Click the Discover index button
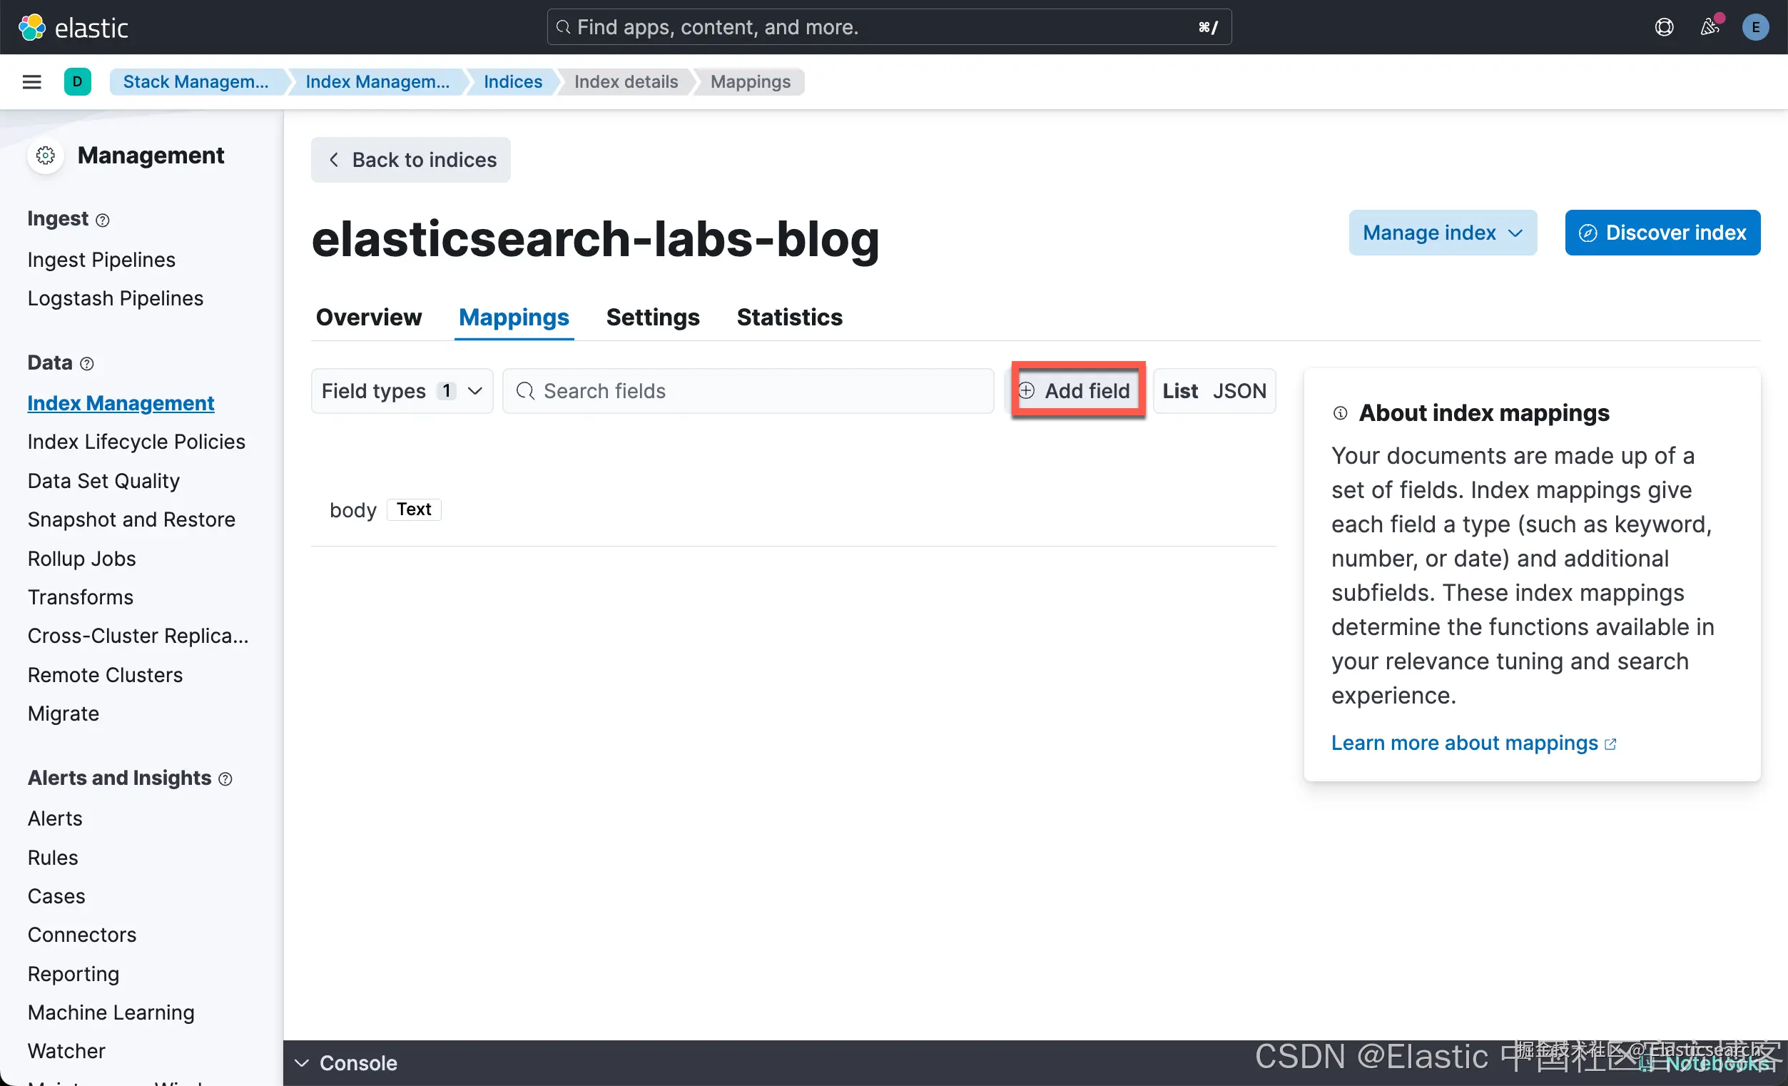Viewport: 1788px width, 1086px height. (x=1662, y=233)
